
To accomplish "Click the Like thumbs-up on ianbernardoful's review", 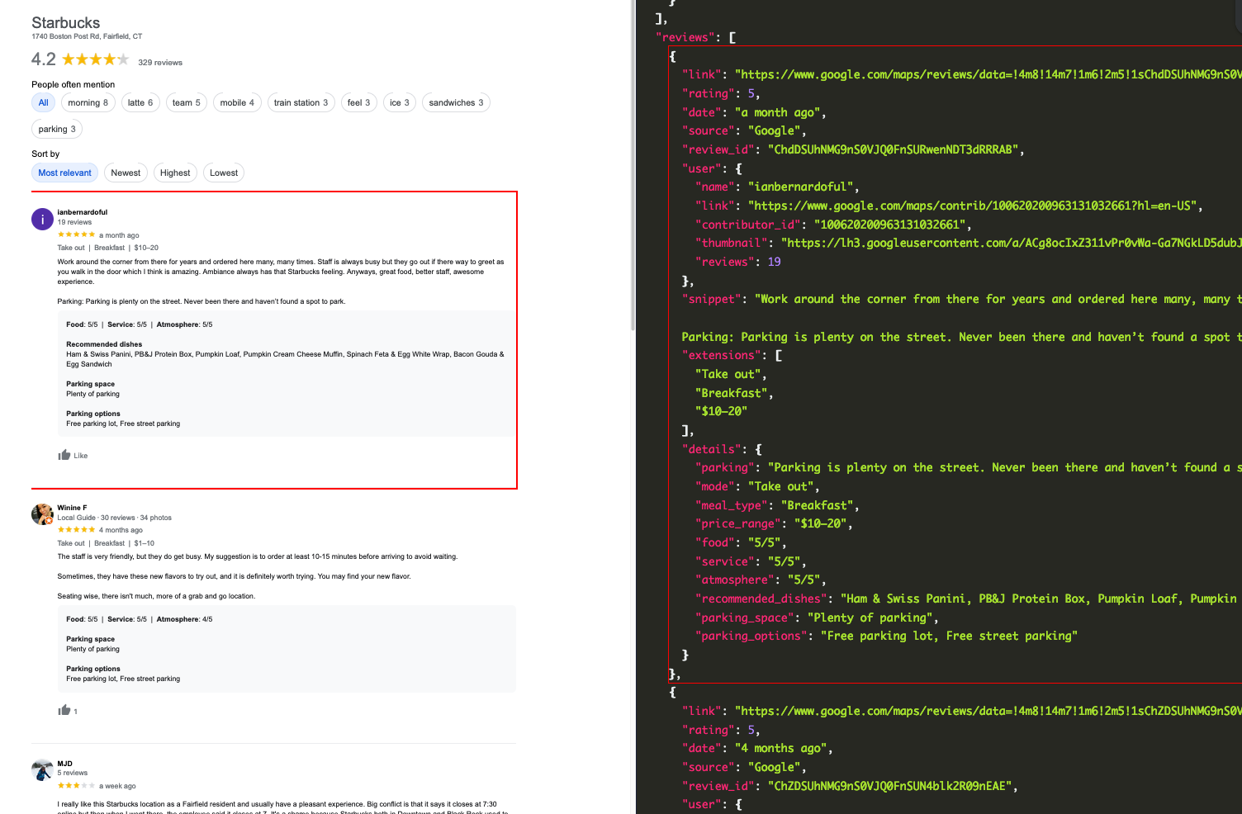I will click(64, 455).
